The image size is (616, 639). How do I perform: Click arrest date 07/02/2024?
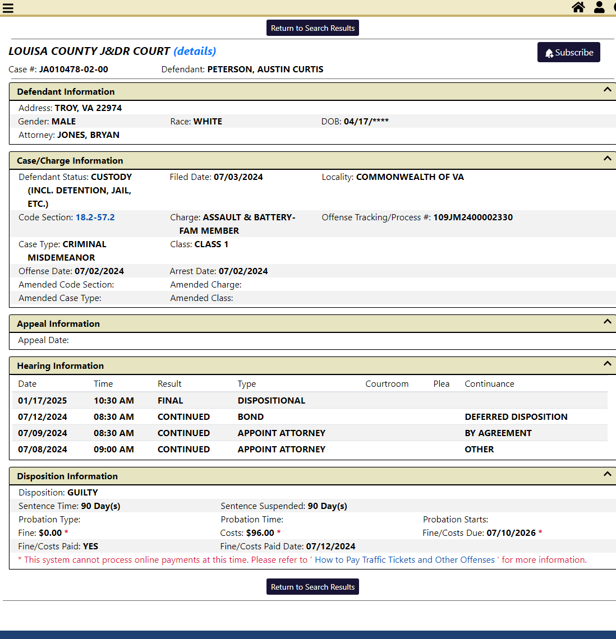click(243, 271)
